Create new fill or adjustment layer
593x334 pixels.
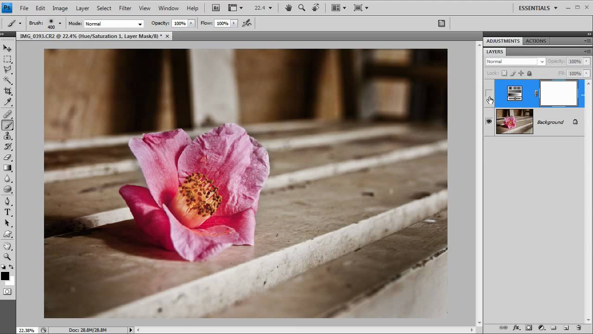[541, 328]
